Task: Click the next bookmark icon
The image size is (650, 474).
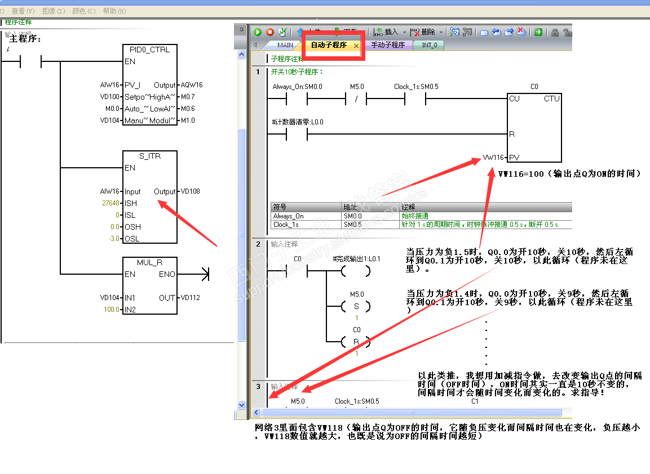Action: [x=509, y=32]
